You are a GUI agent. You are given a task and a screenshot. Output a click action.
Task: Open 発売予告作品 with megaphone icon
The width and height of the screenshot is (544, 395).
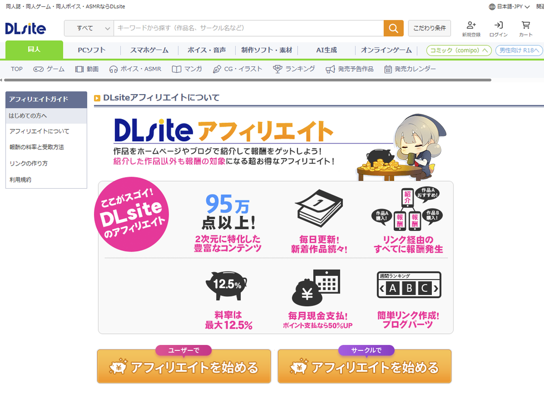pyautogui.click(x=350, y=69)
